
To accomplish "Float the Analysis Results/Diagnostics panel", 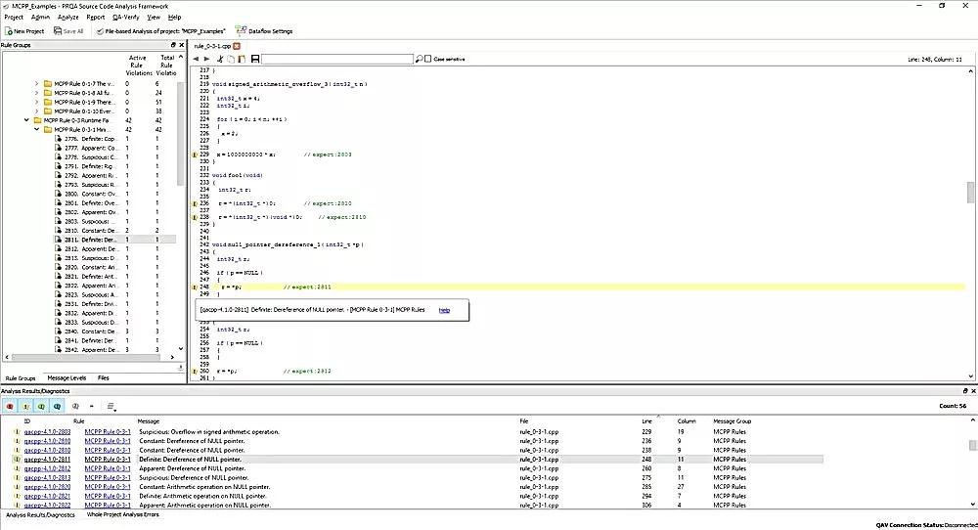I will 965,391.
